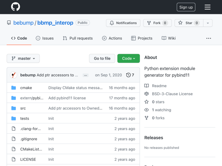Click the repository book icon beside bebump
Screen dimensions: 222x166
click(x=9, y=23)
